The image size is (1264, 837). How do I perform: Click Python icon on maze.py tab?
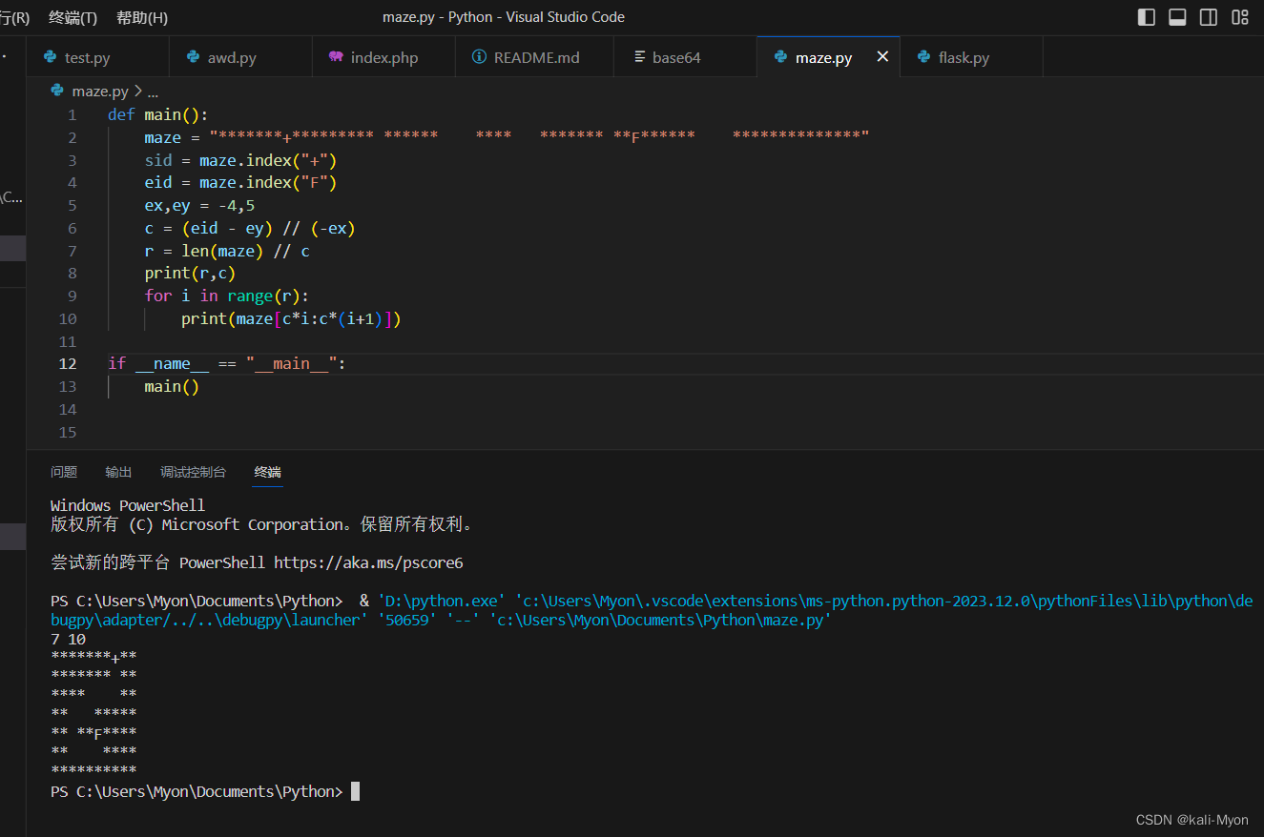(781, 57)
